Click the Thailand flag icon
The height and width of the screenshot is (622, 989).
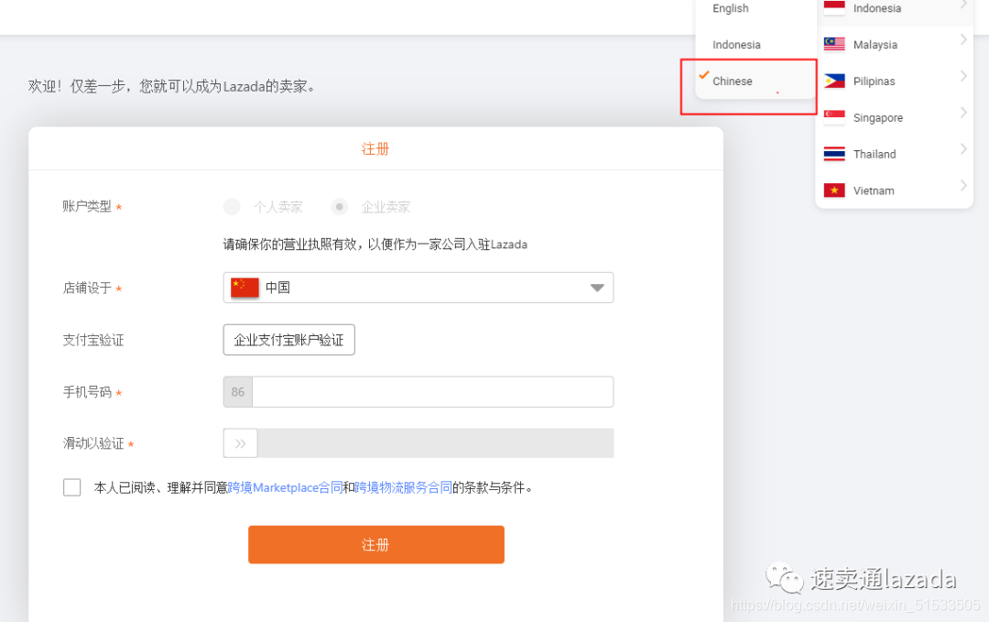point(834,154)
